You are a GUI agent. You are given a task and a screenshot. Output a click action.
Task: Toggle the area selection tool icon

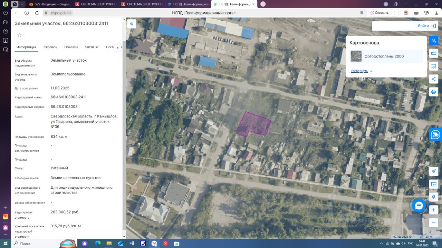tap(434, 66)
